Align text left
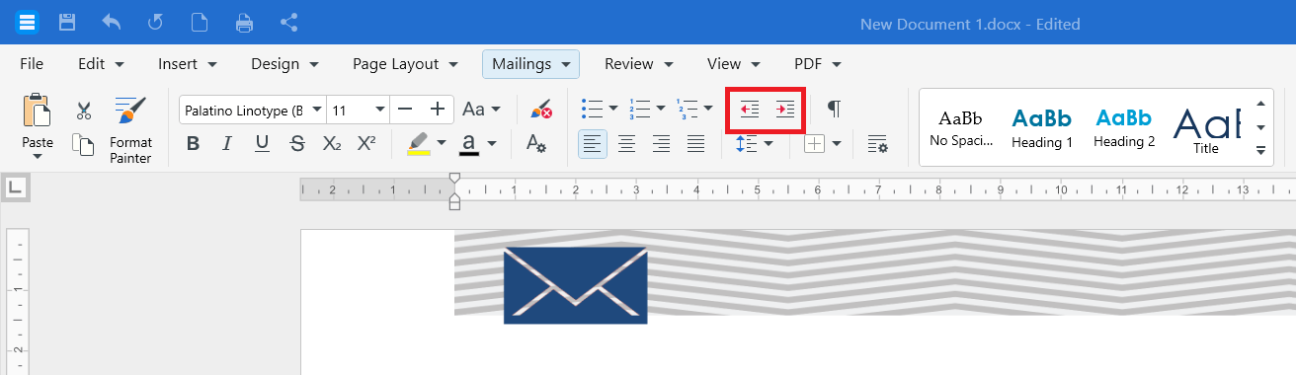The width and height of the screenshot is (1296, 375). 593,144
